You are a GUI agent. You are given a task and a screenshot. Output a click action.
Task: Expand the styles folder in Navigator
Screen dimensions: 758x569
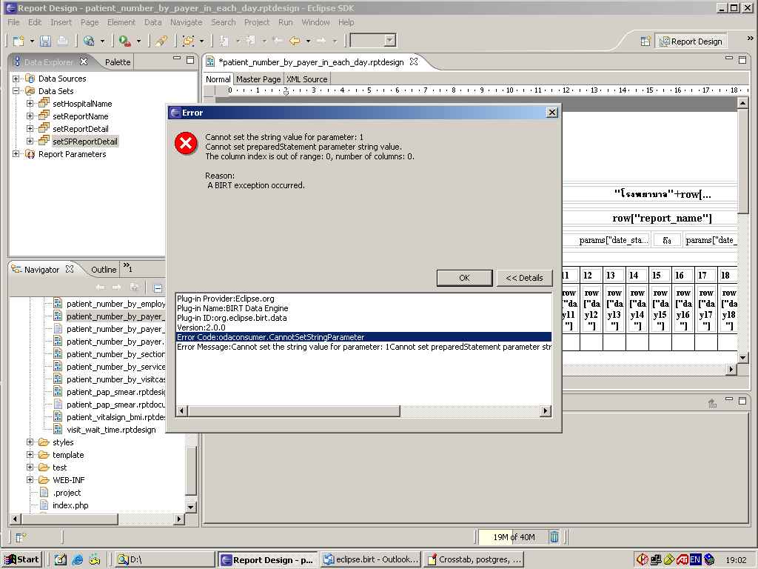pyautogui.click(x=30, y=442)
